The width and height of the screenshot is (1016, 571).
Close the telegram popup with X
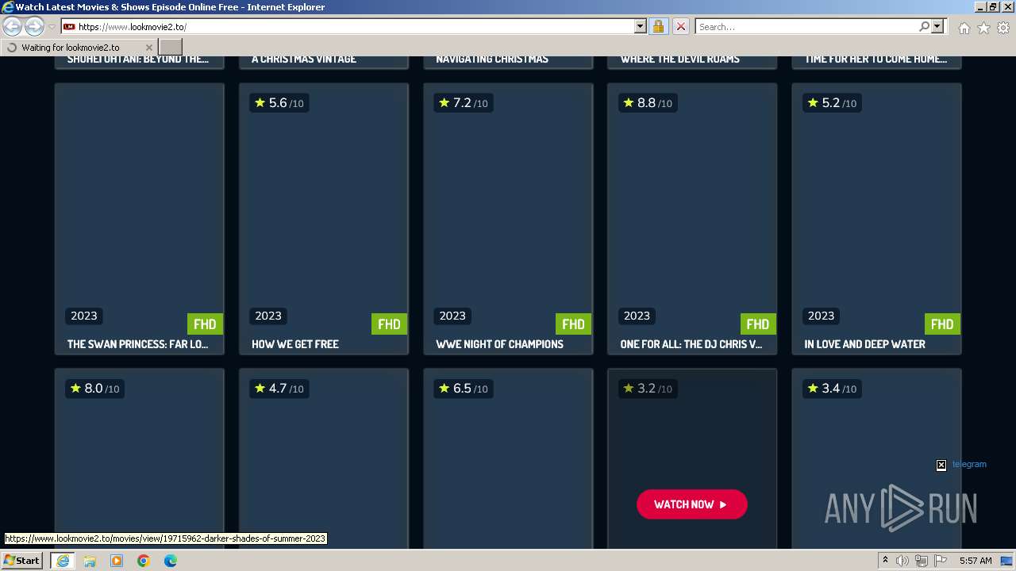(x=941, y=465)
